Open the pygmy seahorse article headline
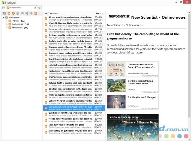 coord(143,36)
